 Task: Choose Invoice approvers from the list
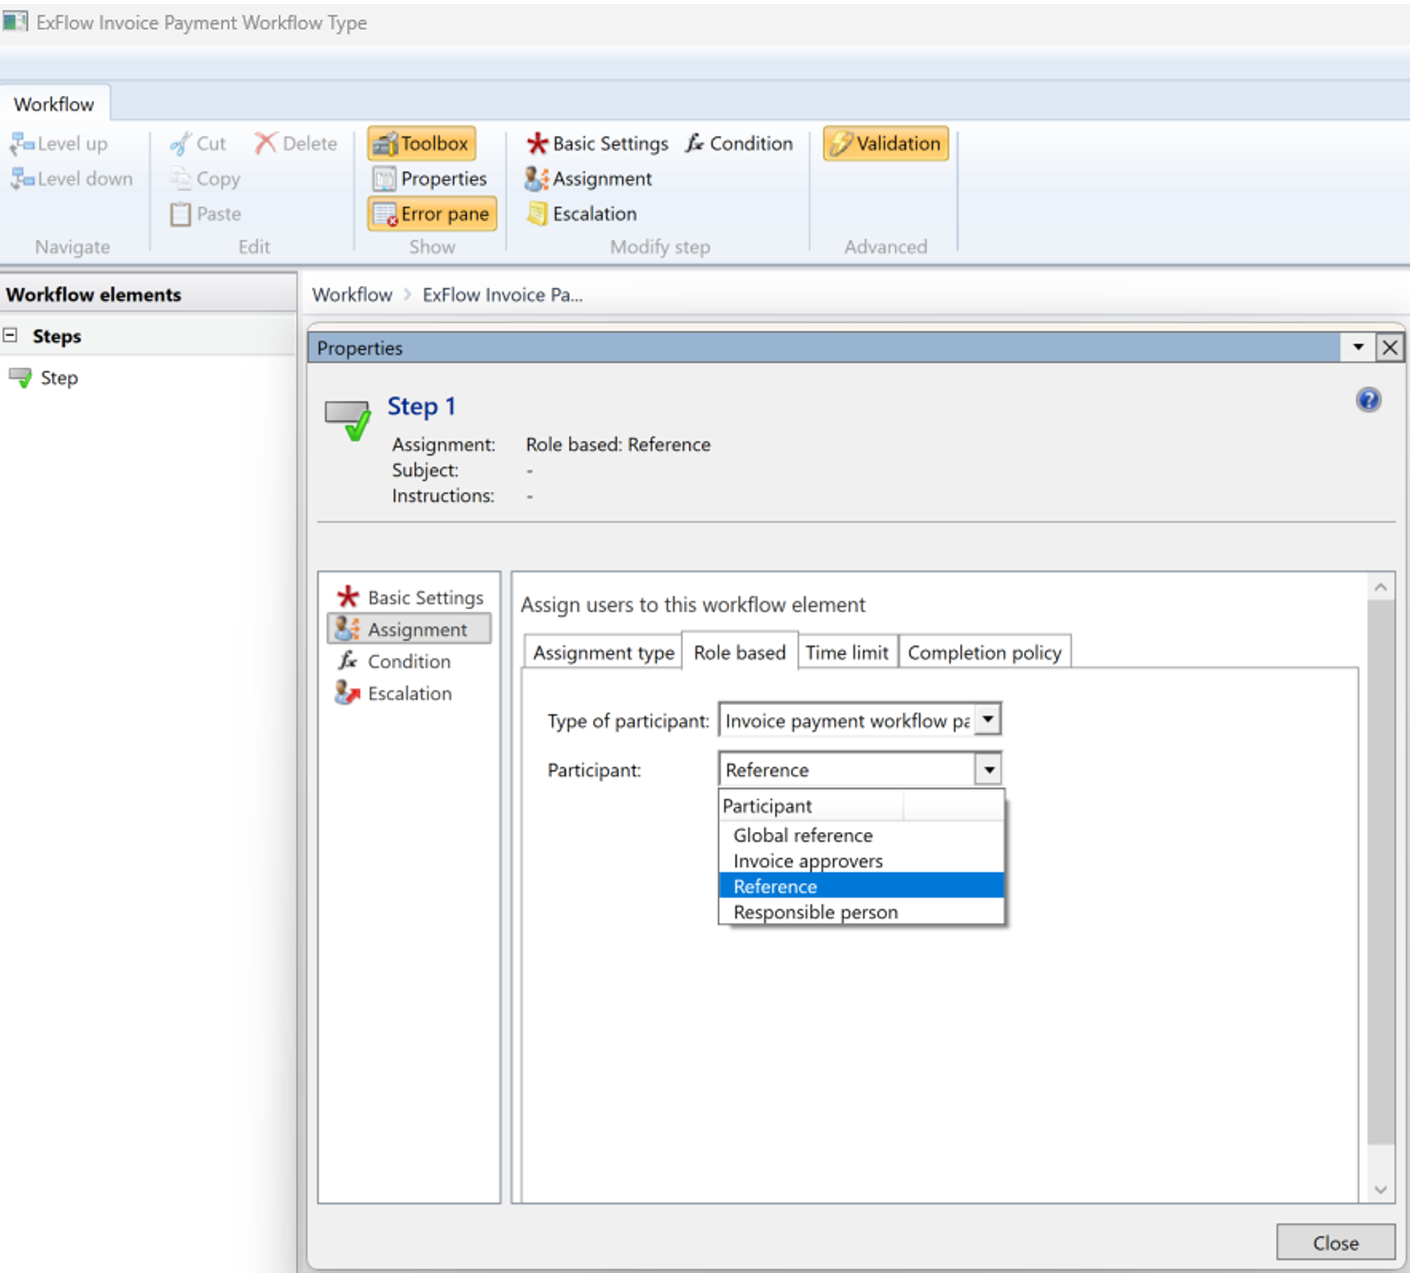coord(861,860)
